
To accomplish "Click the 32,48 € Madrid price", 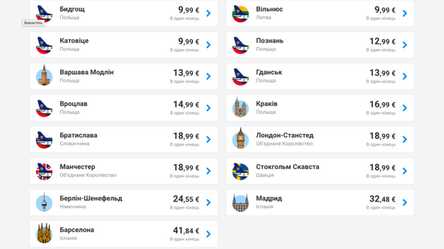I will pyautogui.click(x=382, y=199).
